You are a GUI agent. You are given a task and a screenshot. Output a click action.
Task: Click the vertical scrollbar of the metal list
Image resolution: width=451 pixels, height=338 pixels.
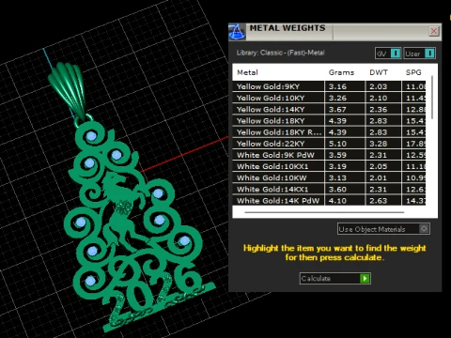pyautogui.click(x=432, y=97)
